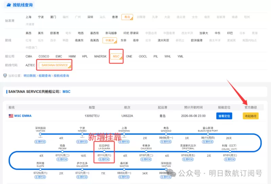
Task: Select the 欧洲偏港 route filter
Action: (x=196, y=40)
